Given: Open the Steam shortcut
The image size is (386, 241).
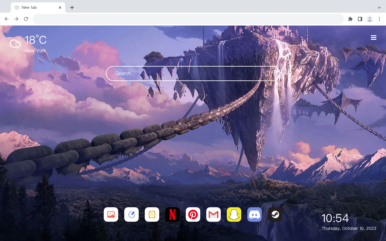Looking at the screenshot, I should click(x=275, y=214).
